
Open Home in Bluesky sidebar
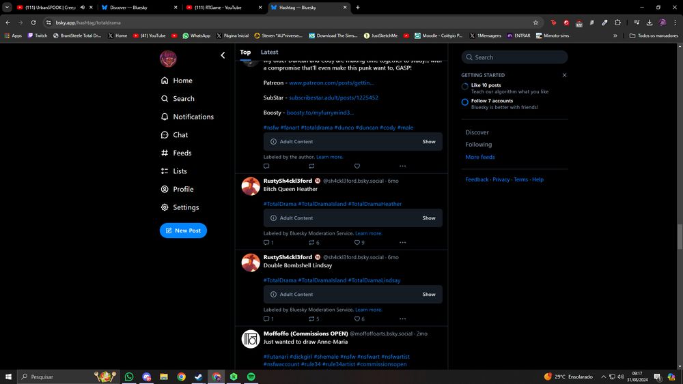[x=177, y=80]
